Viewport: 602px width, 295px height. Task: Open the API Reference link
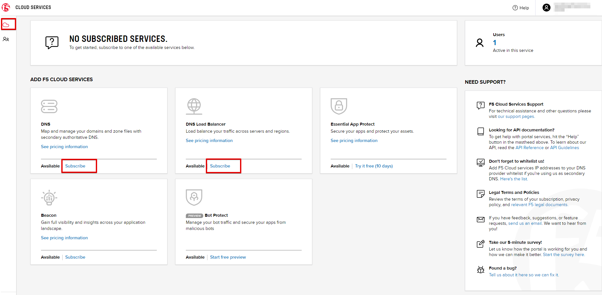[529, 147]
